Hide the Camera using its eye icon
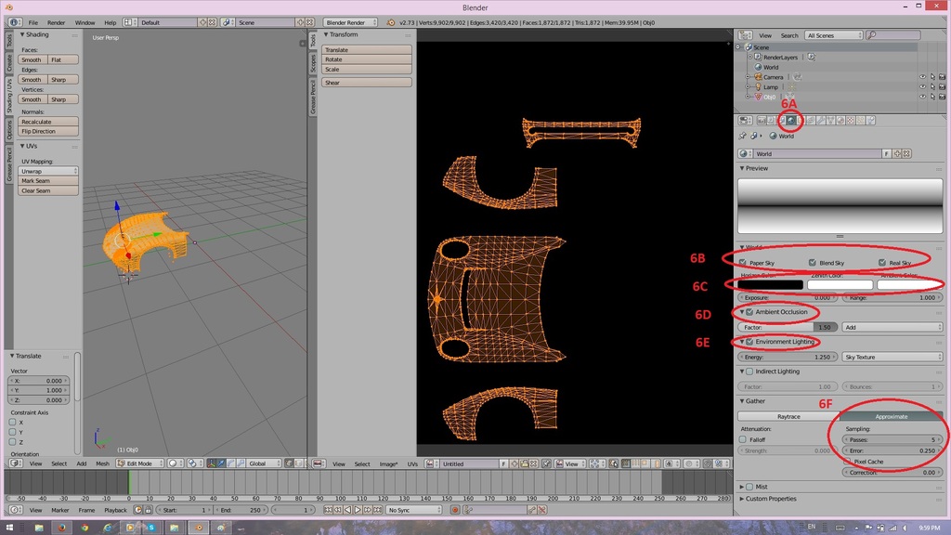The width and height of the screenshot is (951, 535). tap(922, 77)
